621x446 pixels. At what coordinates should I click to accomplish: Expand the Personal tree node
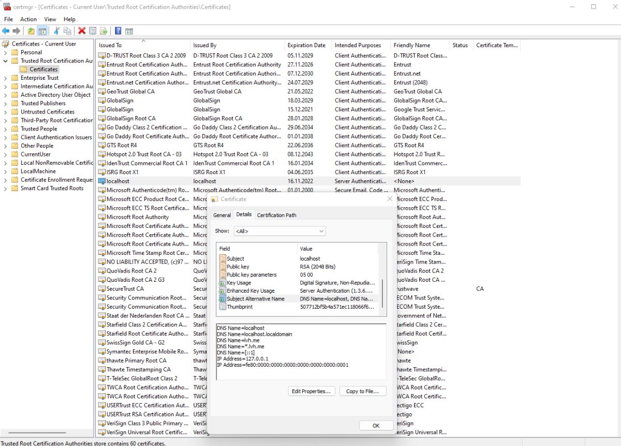point(5,52)
